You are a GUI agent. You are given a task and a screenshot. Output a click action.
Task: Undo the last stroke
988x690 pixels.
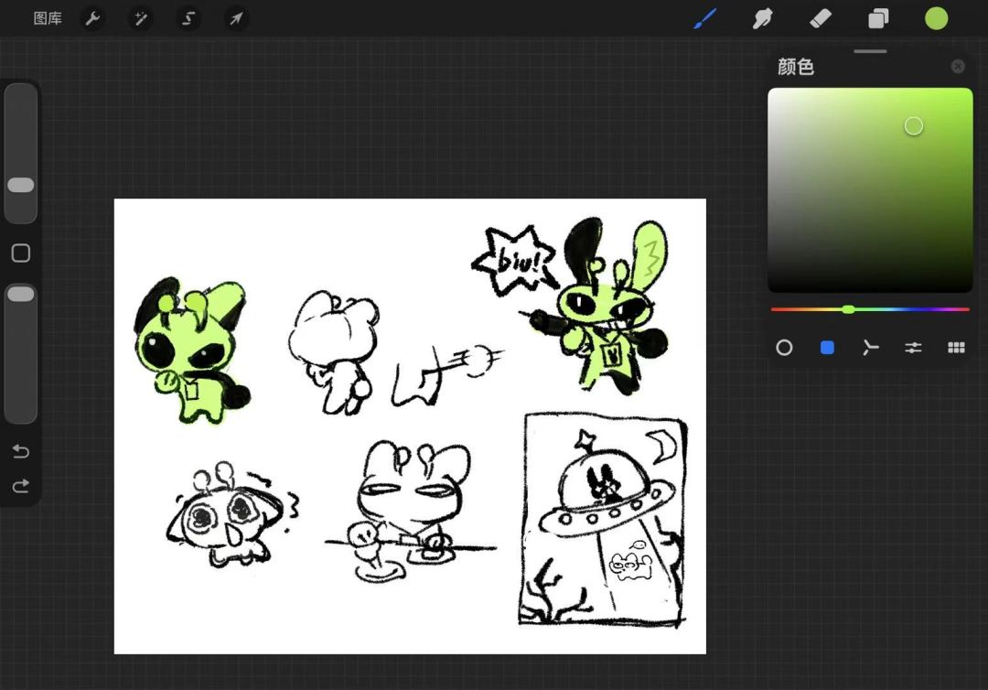click(x=21, y=451)
